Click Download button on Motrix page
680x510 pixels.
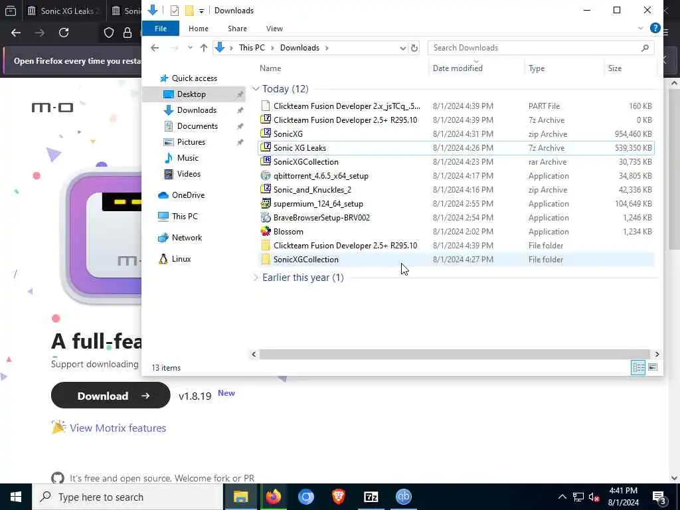[x=111, y=396]
